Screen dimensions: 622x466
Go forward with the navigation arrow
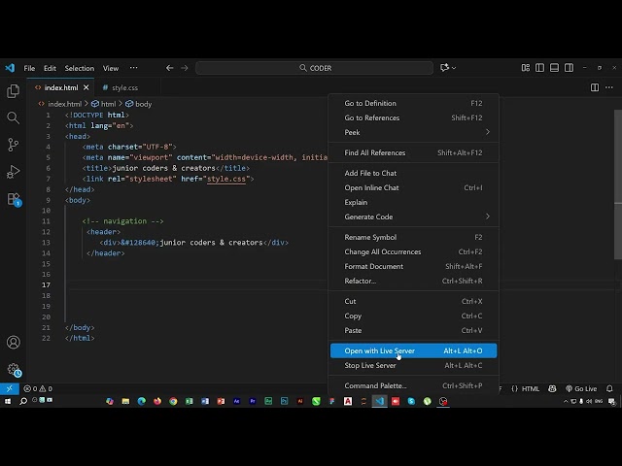coord(185,68)
